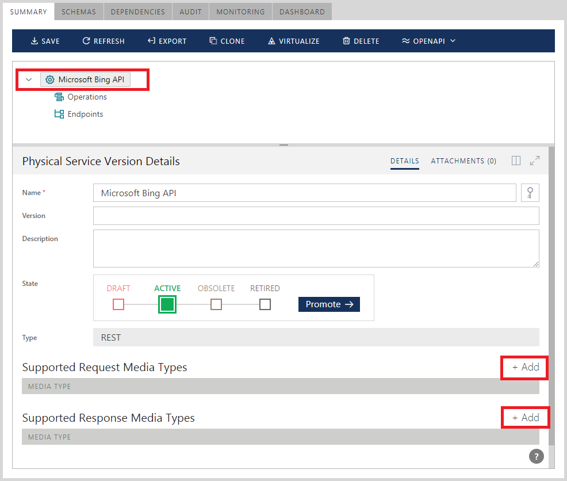Select the Details sub-tab
The width and height of the screenshot is (567, 481).
coord(405,161)
